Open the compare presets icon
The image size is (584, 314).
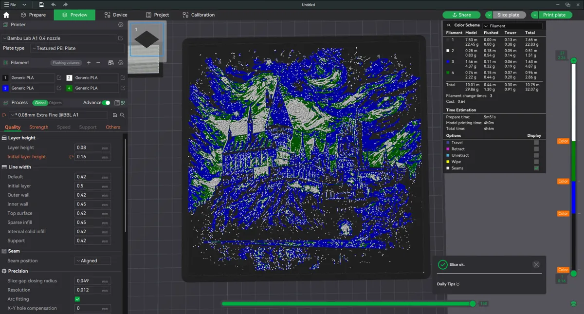coord(123,103)
